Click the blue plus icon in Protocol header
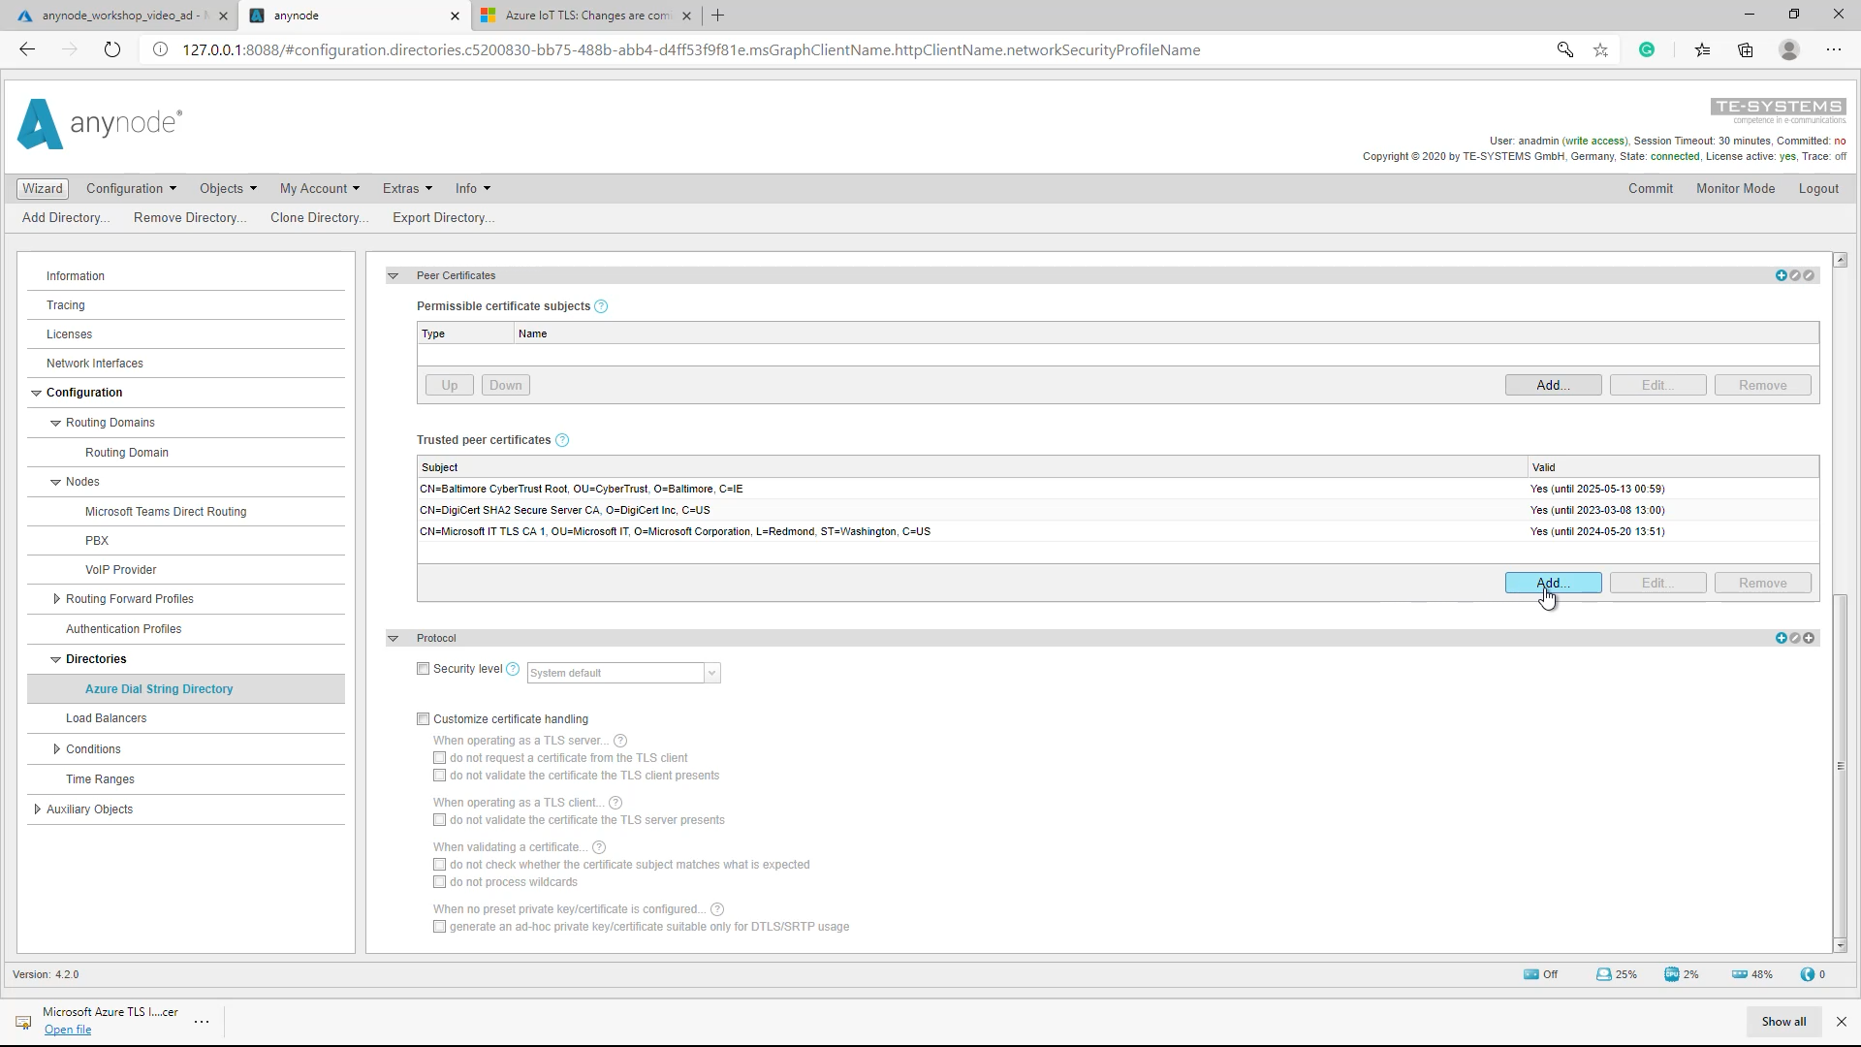This screenshot has width=1861, height=1047. coord(1781,639)
